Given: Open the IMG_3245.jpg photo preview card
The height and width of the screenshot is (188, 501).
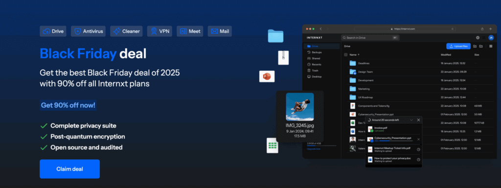Looking at the screenshot, I should coord(300,116).
